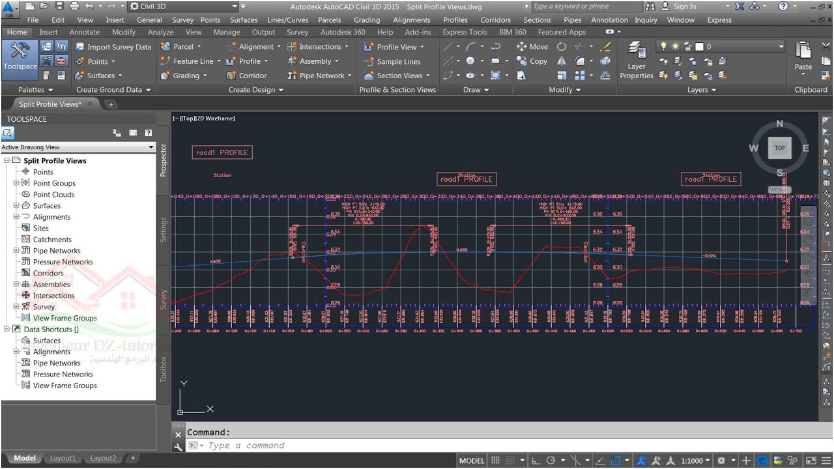834x469 pixels.
Task: Click Import Survey Data icon
Action: tap(79, 47)
